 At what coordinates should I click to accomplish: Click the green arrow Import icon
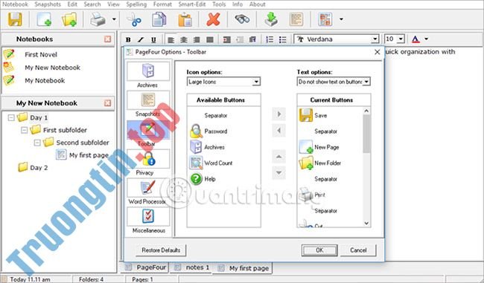[x=271, y=19]
